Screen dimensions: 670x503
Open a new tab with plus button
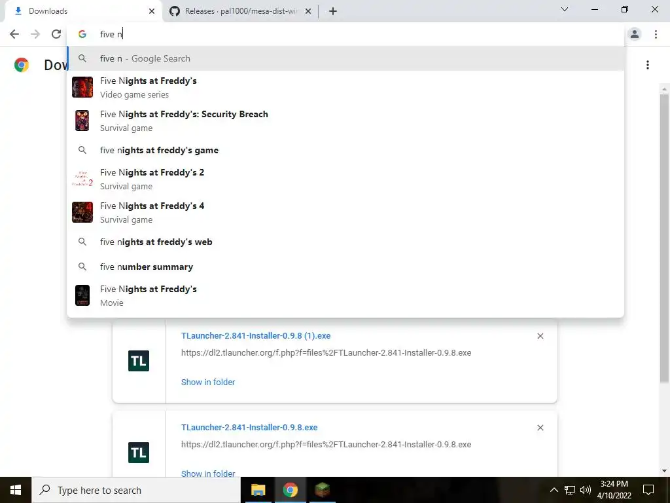coord(333,11)
